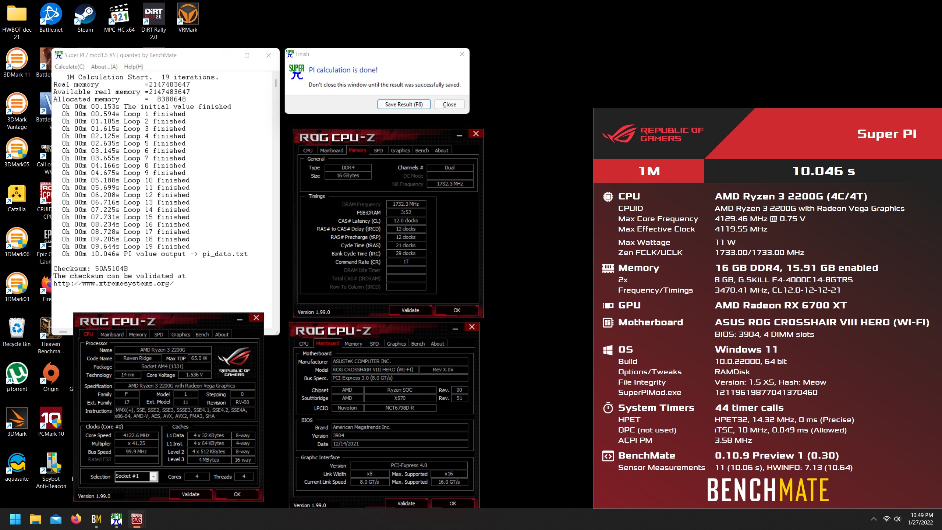This screenshot has height=530, width=942.
Task: Launch MPC-HC x64 player
Action: pyautogui.click(x=119, y=18)
